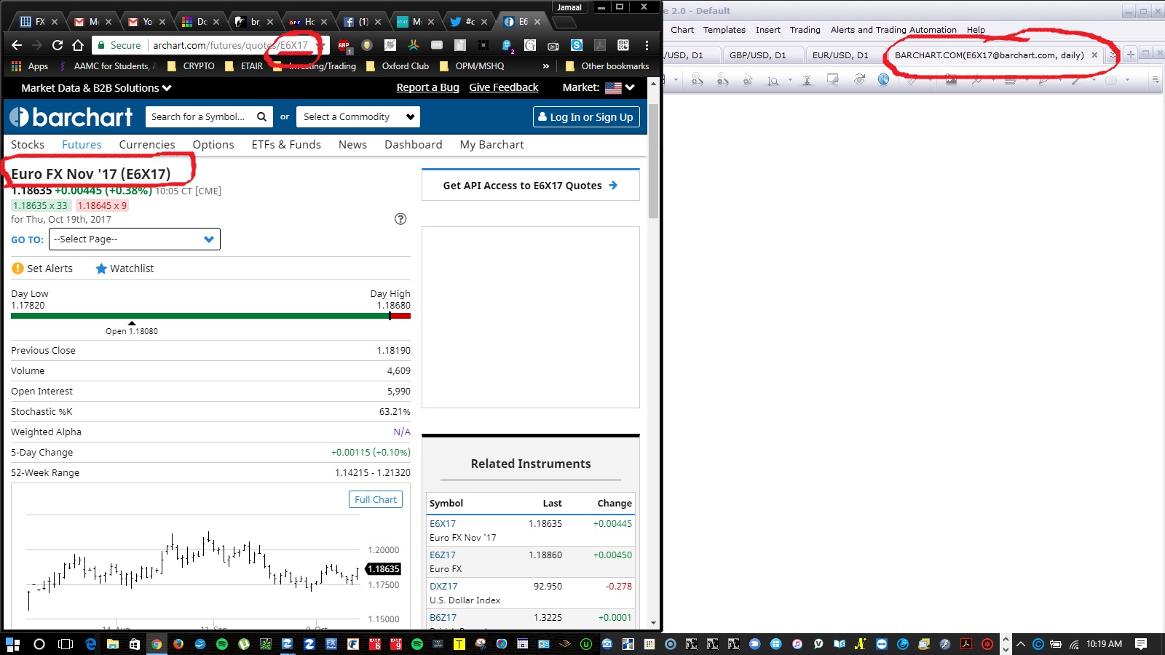The width and height of the screenshot is (1165, 655).
Task: Open the Full Chart button
Action: 376,499
